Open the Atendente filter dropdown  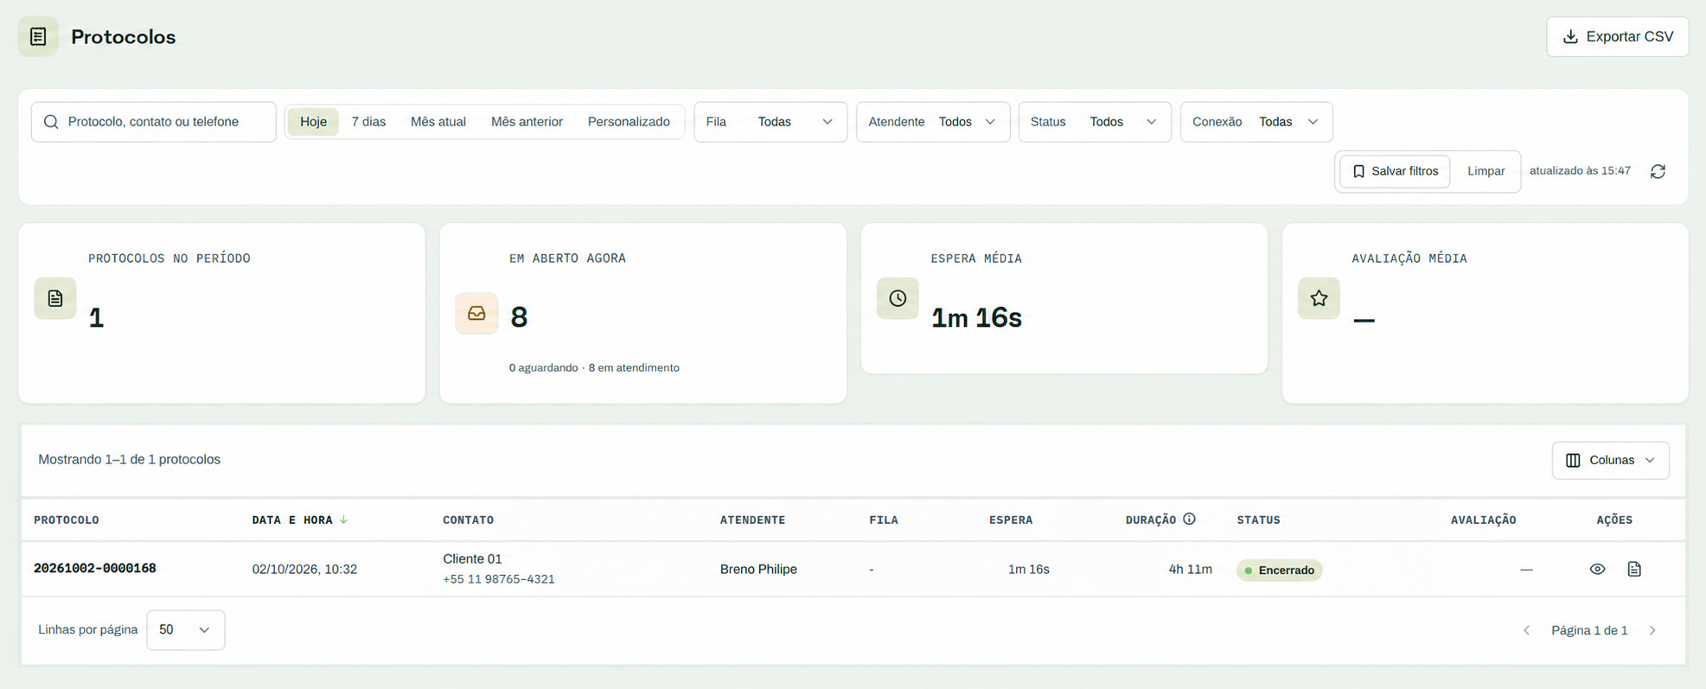point(933,122)
